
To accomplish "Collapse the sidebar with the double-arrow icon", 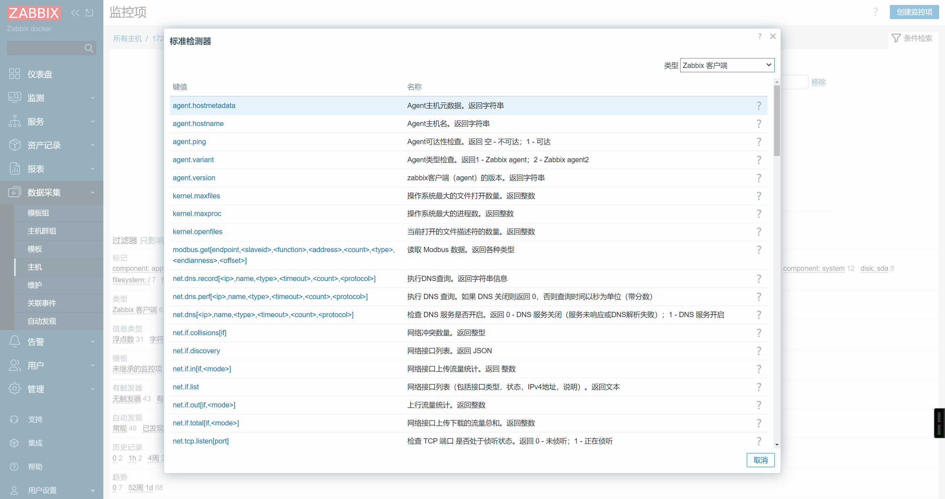I will click(x=75, y=13).
